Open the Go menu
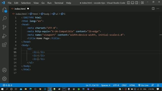Viewport: 162px width, 91px height. pos(43,3)
